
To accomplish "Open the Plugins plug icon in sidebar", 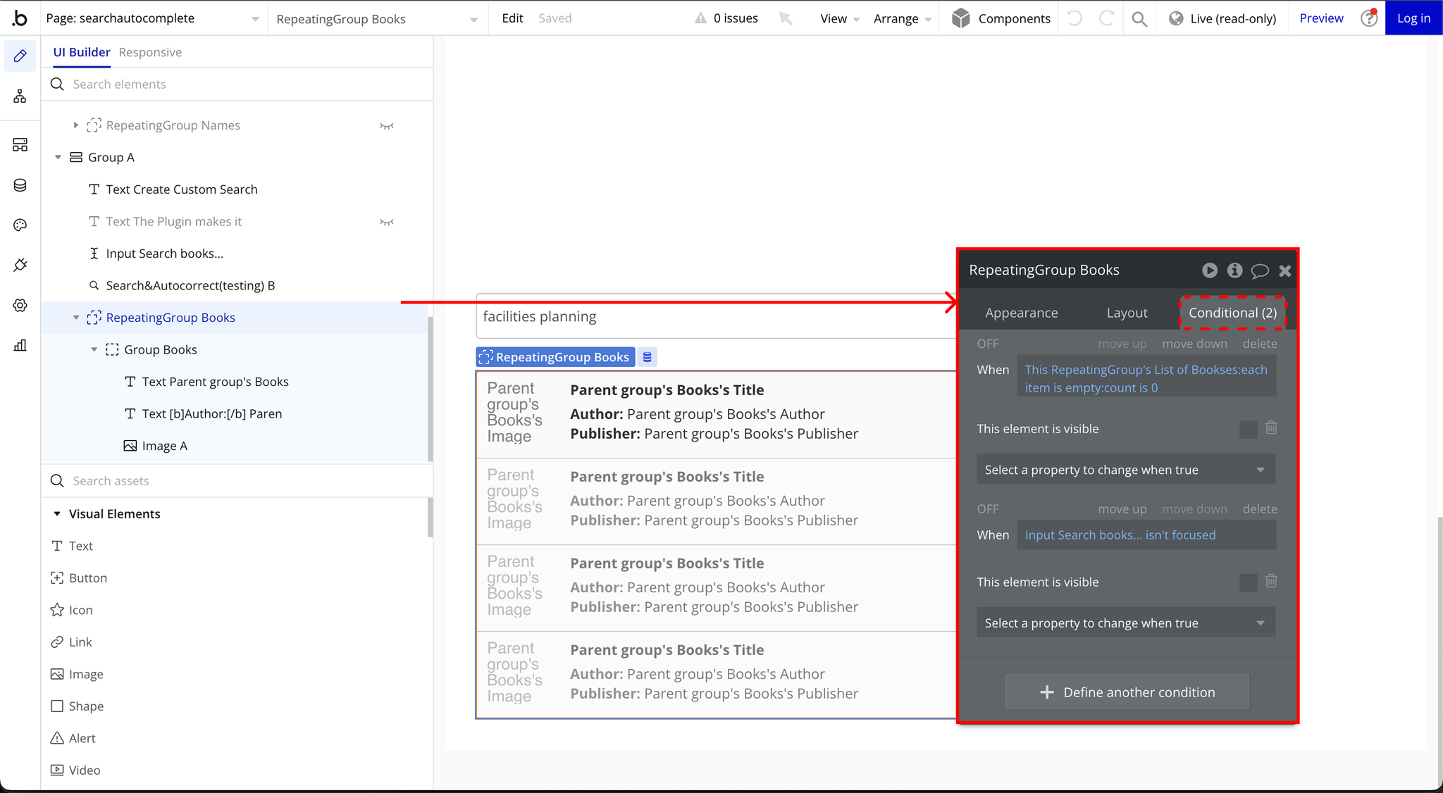I will (20, 266).
